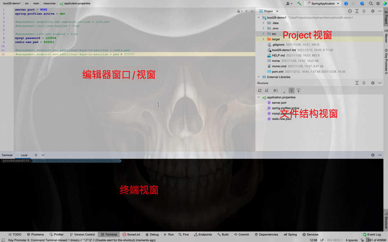
Task: Open Structure panel options gear
Action: 373,83
